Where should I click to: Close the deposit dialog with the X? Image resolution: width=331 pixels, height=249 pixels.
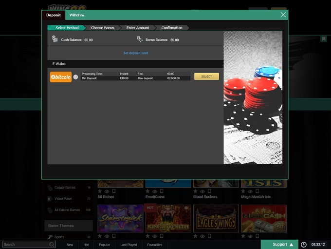click(x=283, y=15)
